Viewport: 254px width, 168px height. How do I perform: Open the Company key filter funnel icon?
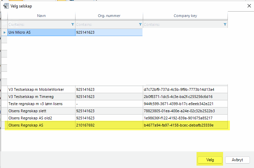(225, 24)
